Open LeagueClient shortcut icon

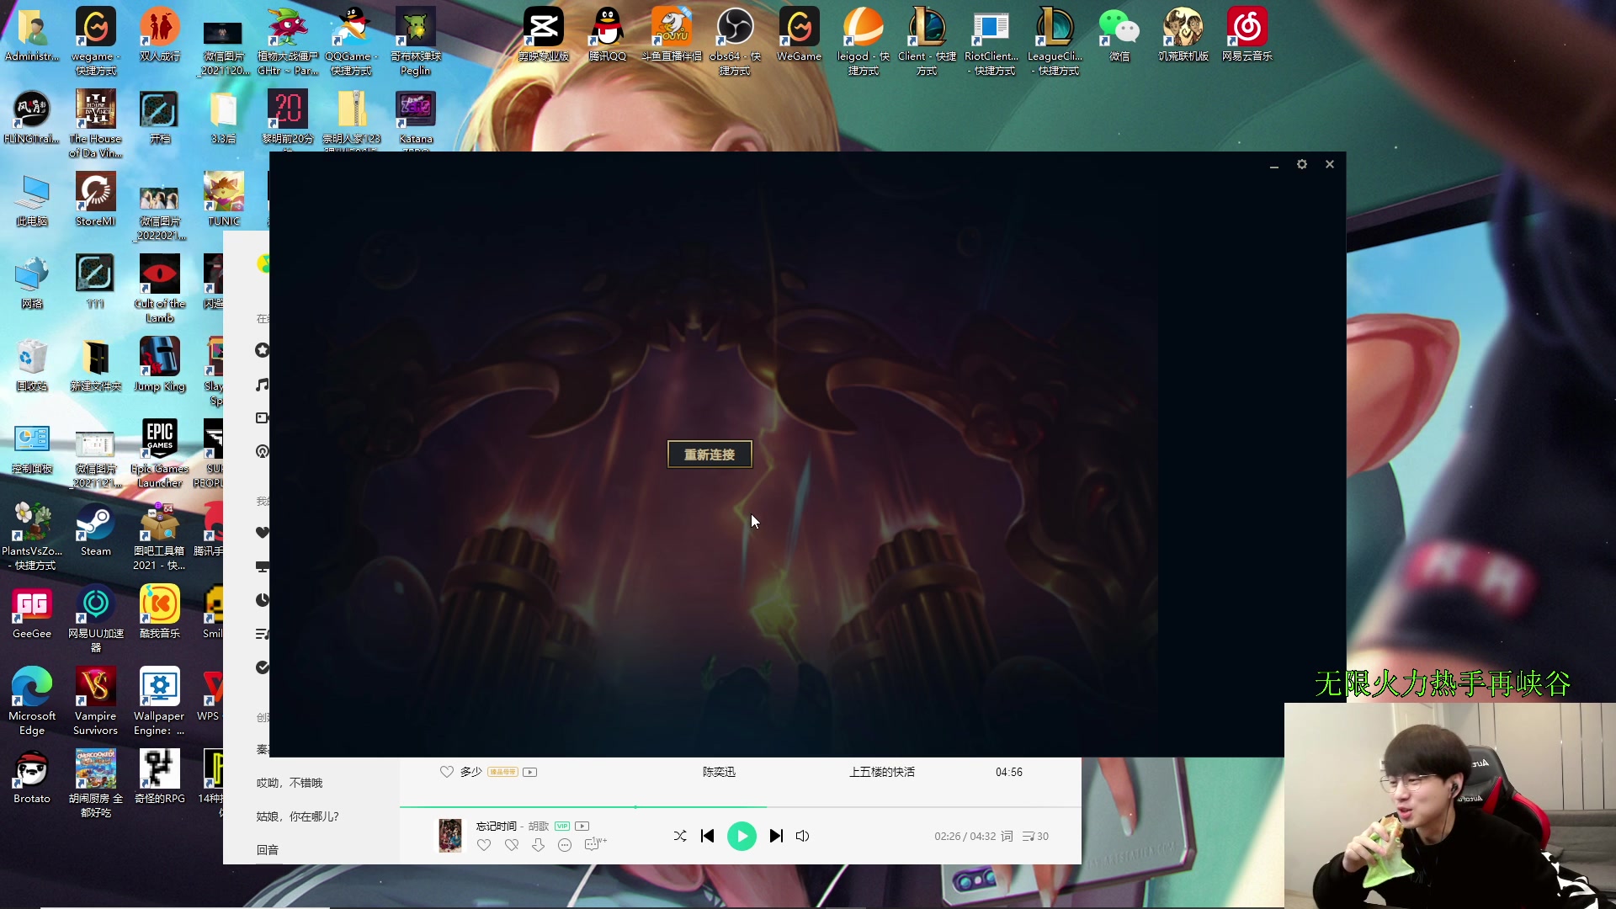(x=1055, y=40)
